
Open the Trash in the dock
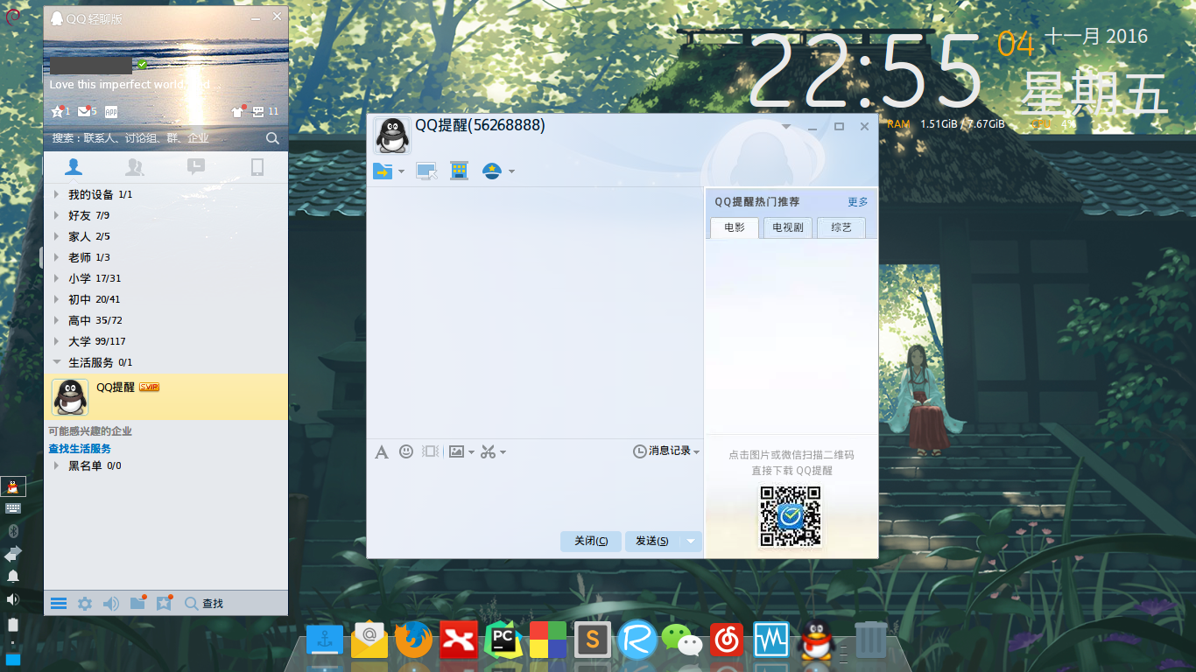(870, 640)
